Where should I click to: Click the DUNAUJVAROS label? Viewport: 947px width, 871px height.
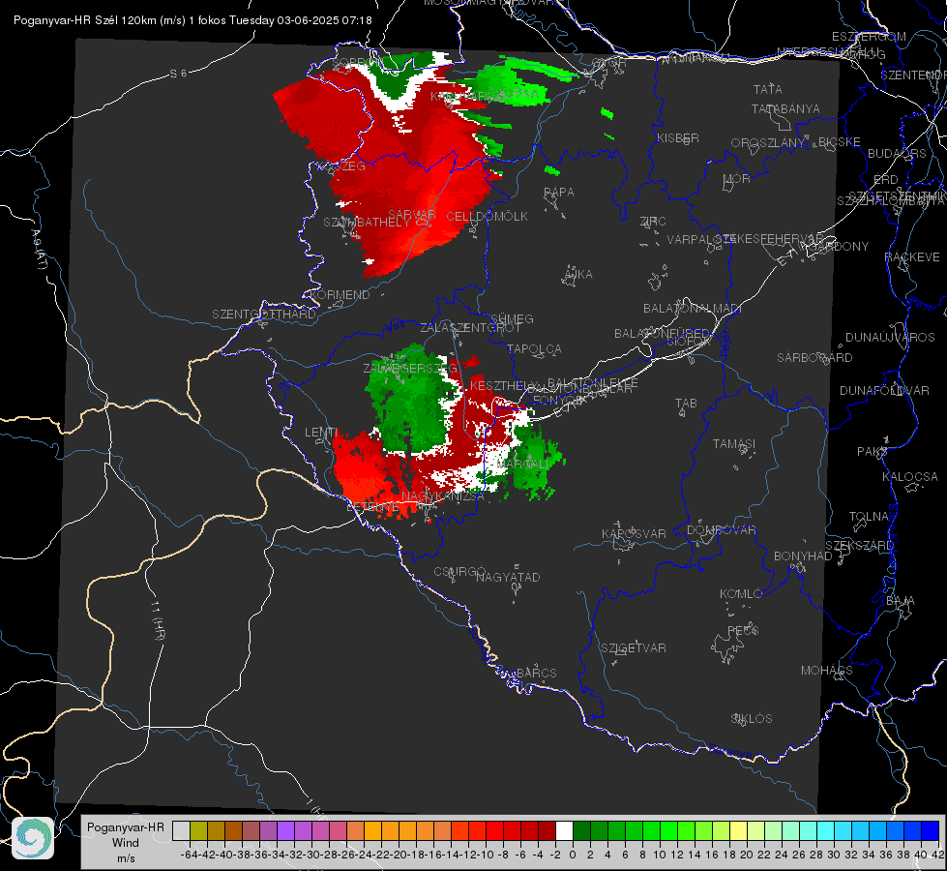[x=890, y=338]
